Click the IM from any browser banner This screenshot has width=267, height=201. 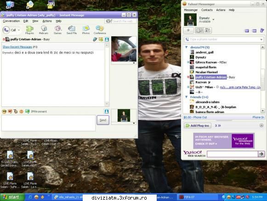(x=224, y=141)
